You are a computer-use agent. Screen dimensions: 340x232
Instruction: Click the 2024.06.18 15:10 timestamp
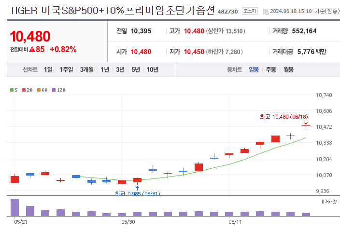click(291, 11)
